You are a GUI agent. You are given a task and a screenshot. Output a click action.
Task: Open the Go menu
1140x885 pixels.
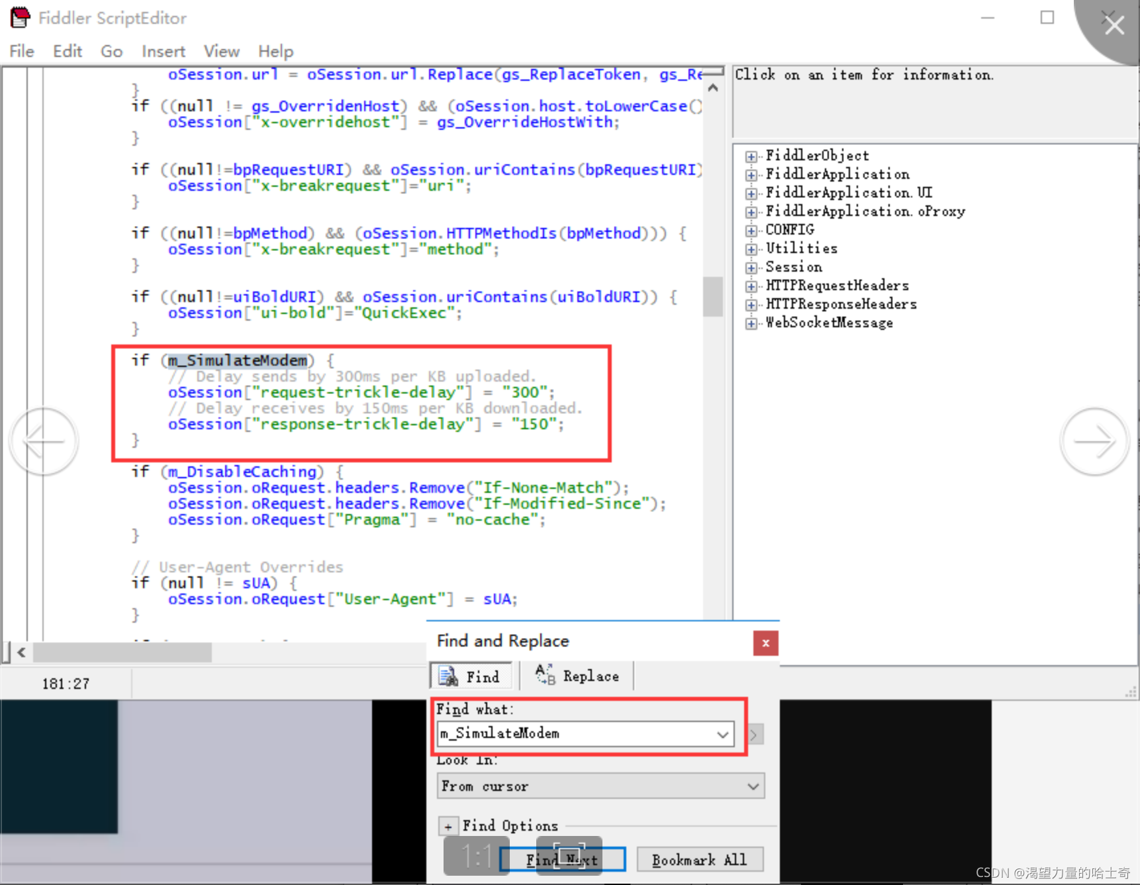tap(111, 51)
